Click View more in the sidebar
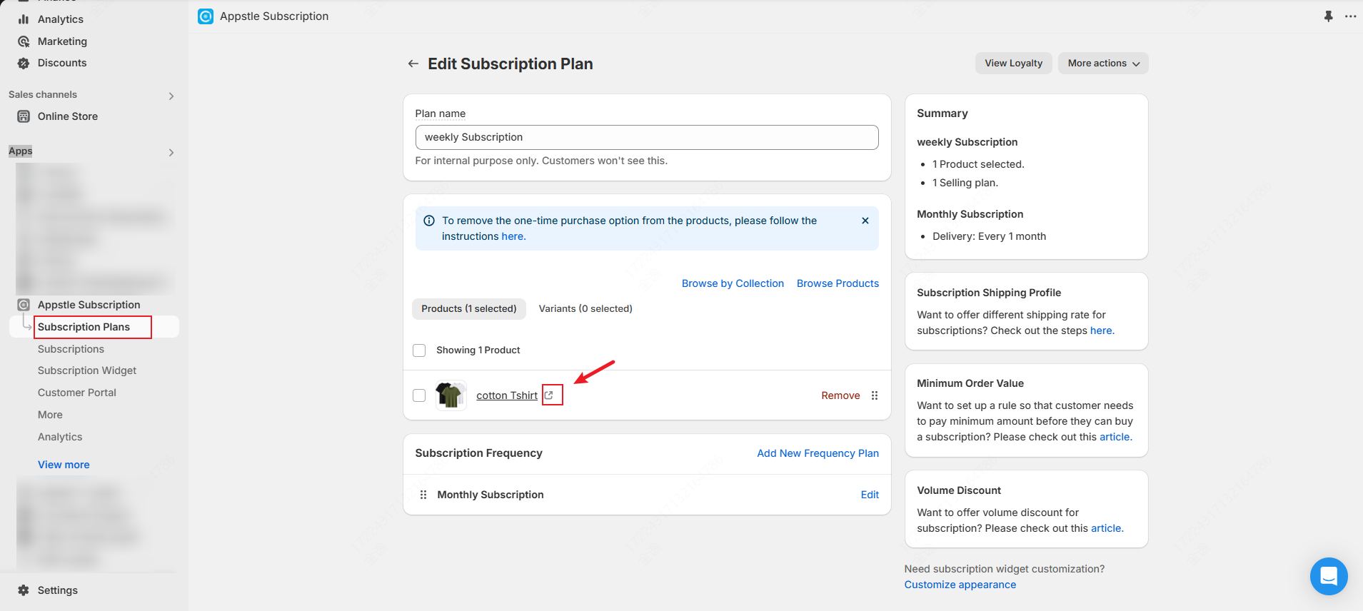This screenshot has width=1363, height=611. (64, 465)
